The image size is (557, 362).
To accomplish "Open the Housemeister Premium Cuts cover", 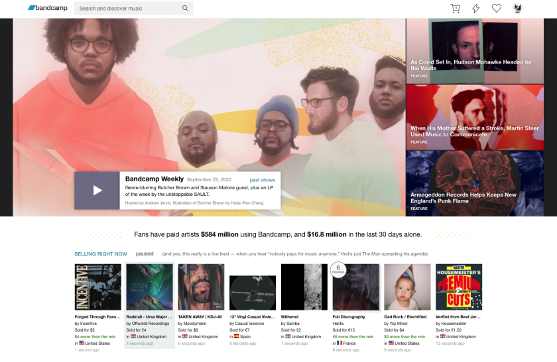I will 459,287.
